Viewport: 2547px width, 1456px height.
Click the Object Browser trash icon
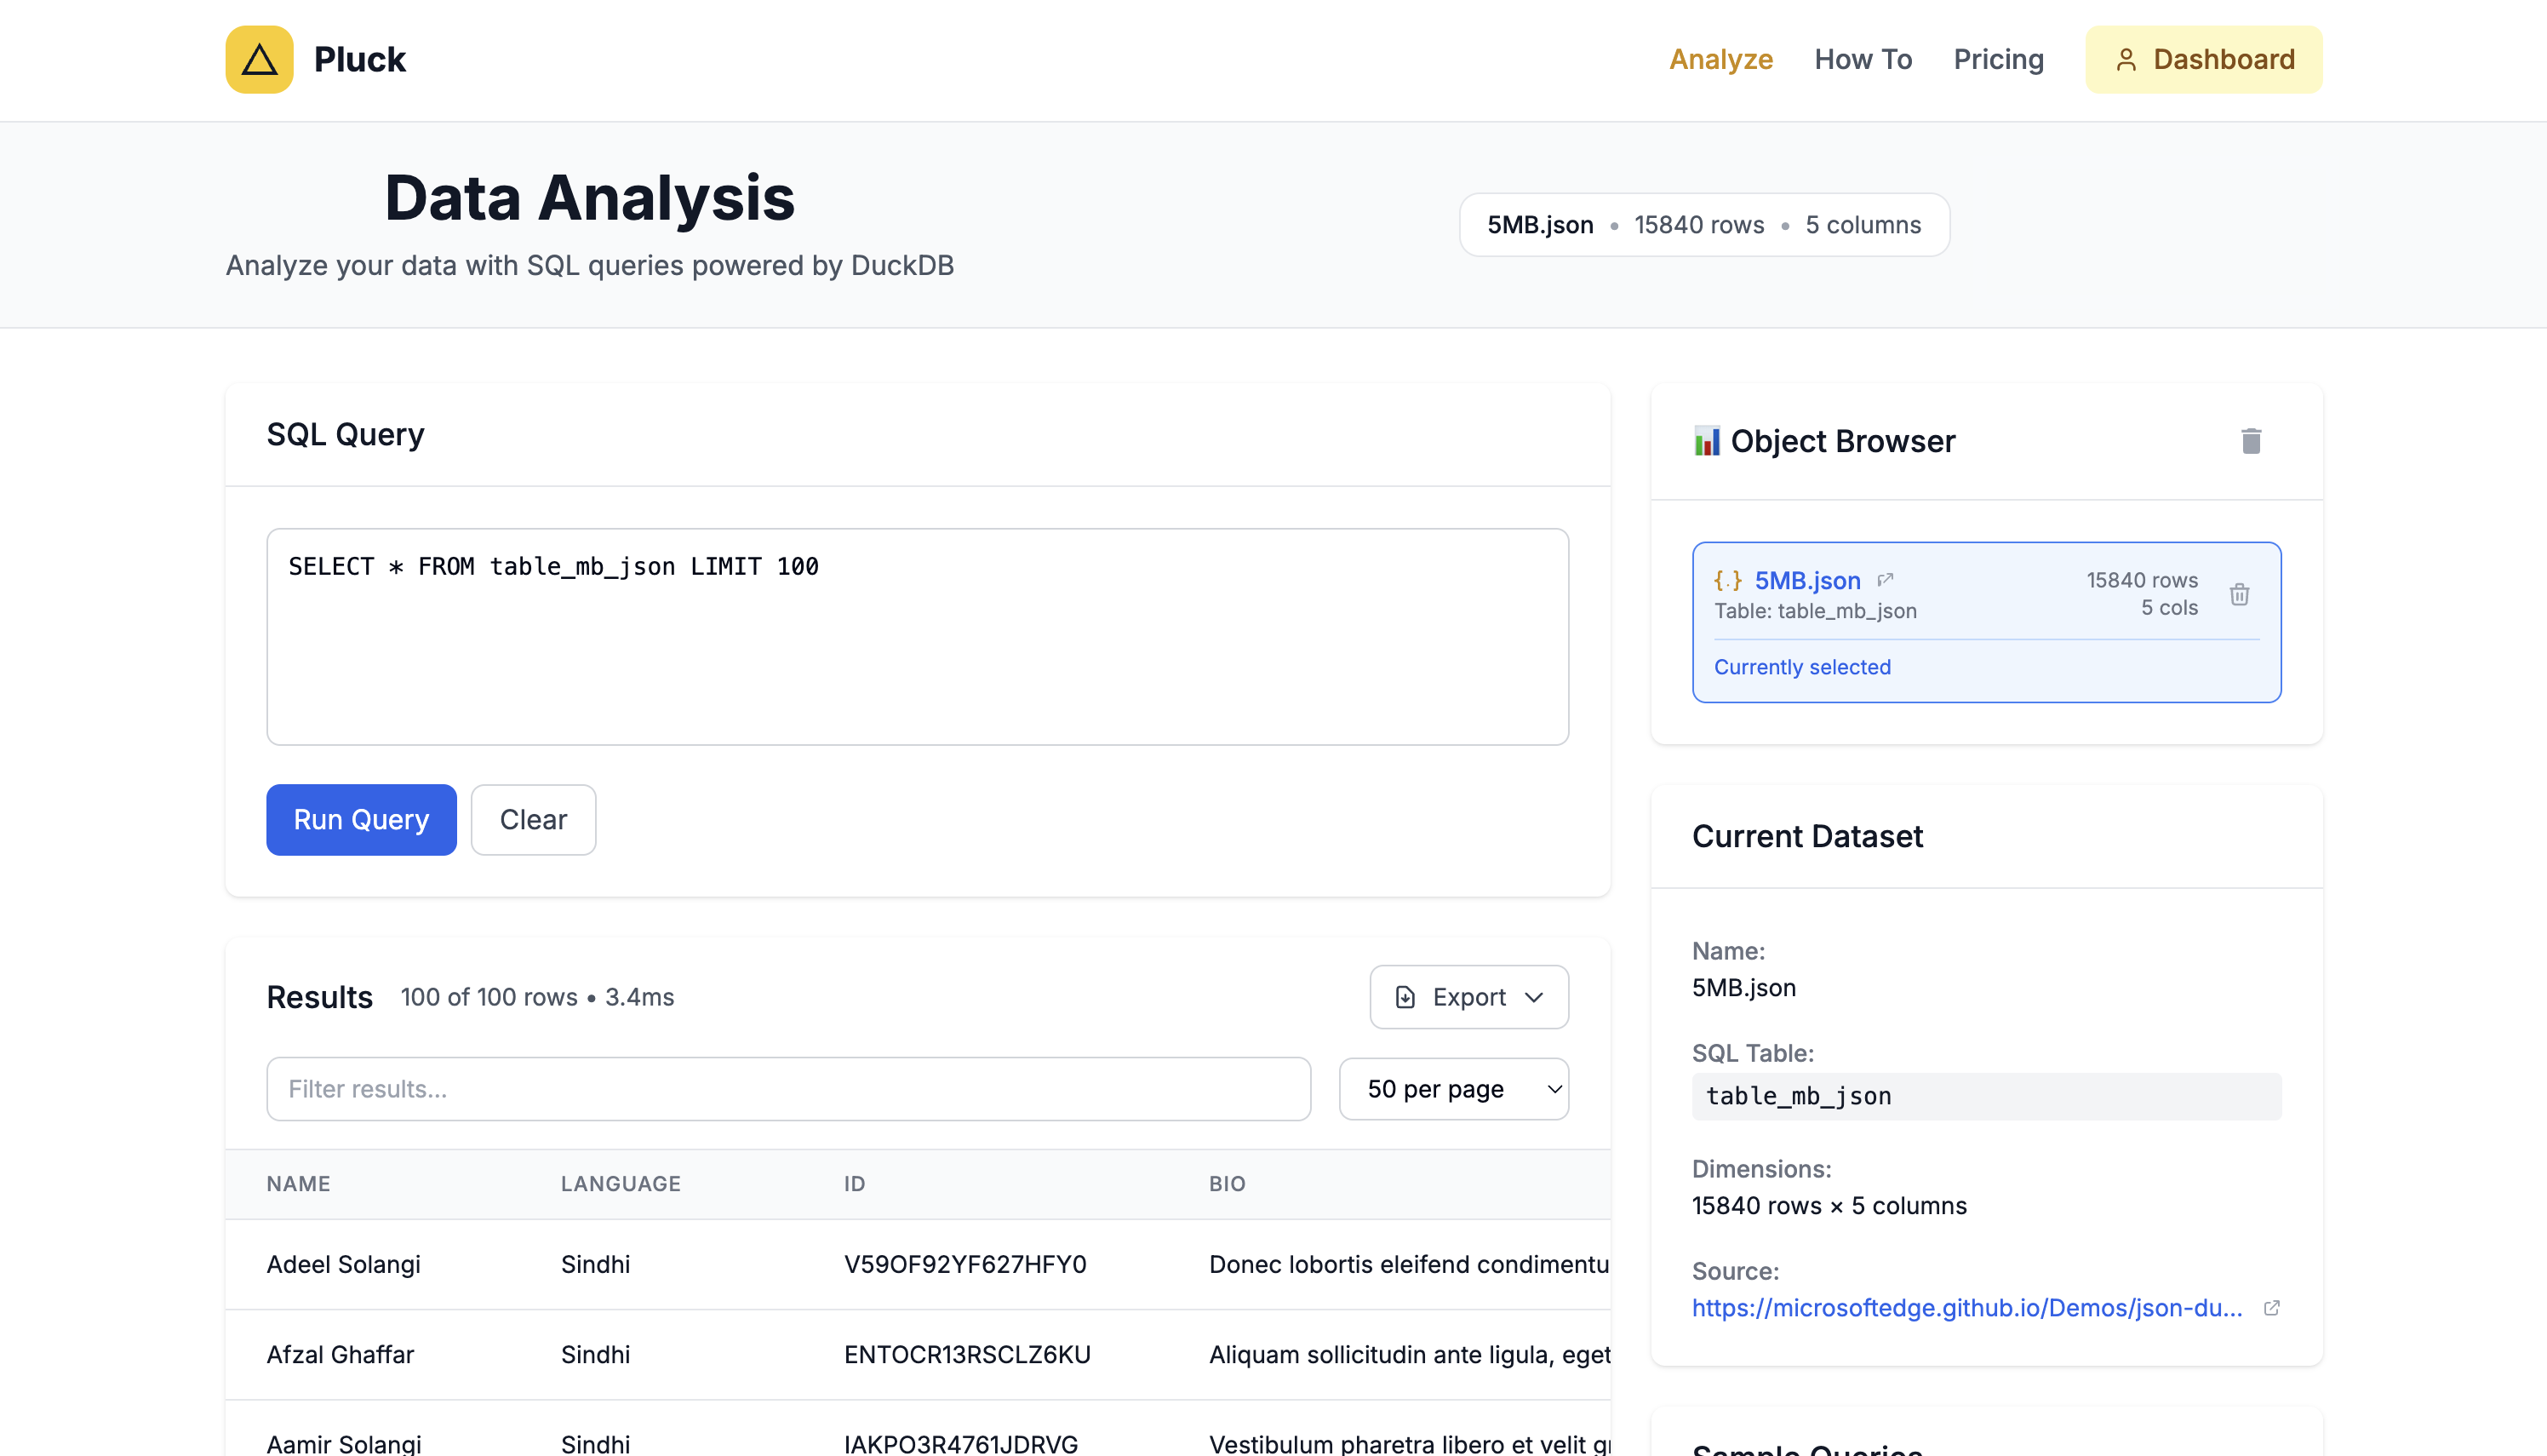[x=2250, y=441]
